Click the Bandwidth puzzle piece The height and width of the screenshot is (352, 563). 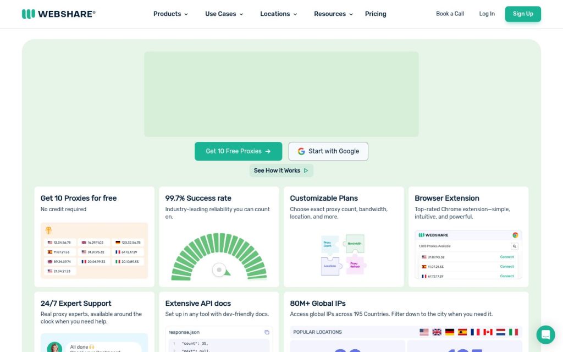(355, 244)
